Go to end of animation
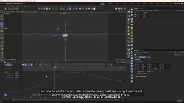The image size is (184, 103). pos(50,95)
